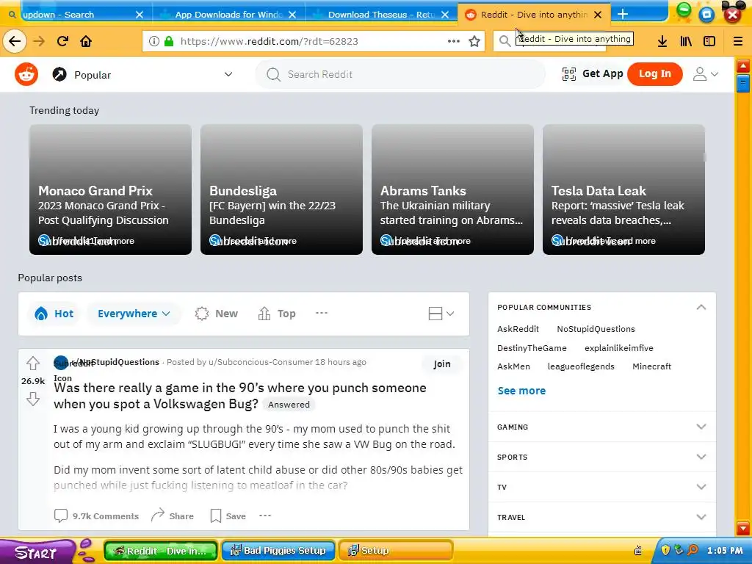752x564 pixels.
Task: Open the Popular feed dropdown
Action: tap(142, 75)
